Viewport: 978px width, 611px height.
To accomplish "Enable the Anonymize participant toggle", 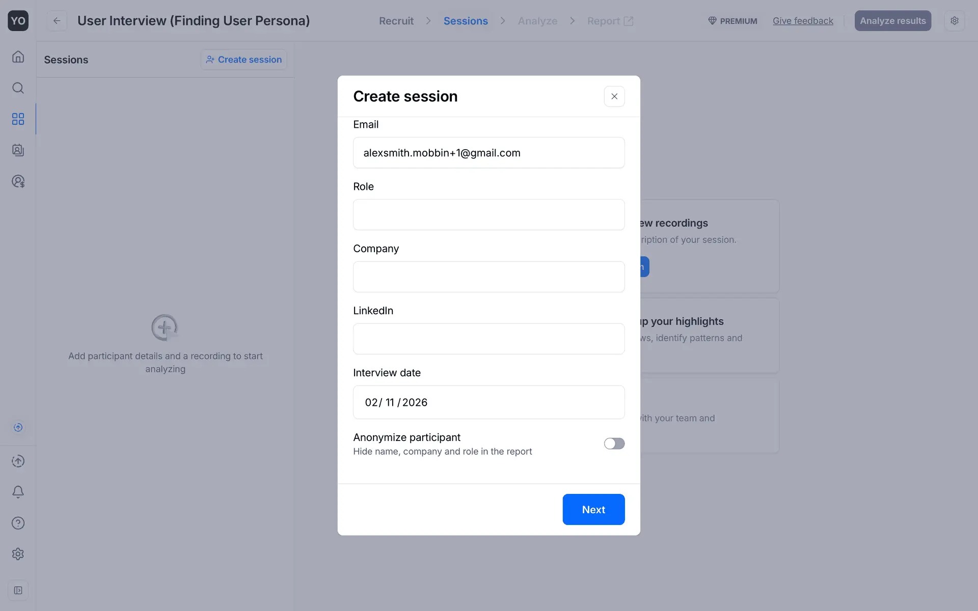I will (x=614, y=443).
